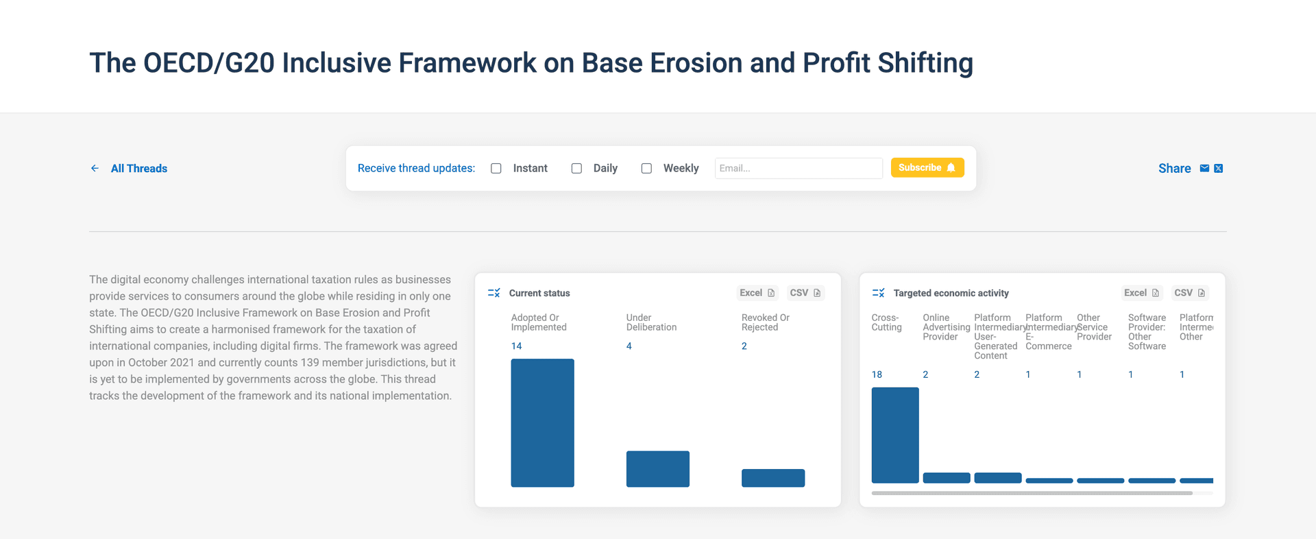Go back to All Threads
Screen dimensions: 1316x539
point(138,168)
